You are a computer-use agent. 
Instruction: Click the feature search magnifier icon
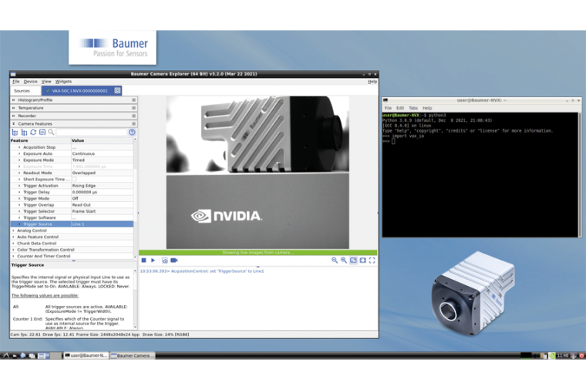51,133
